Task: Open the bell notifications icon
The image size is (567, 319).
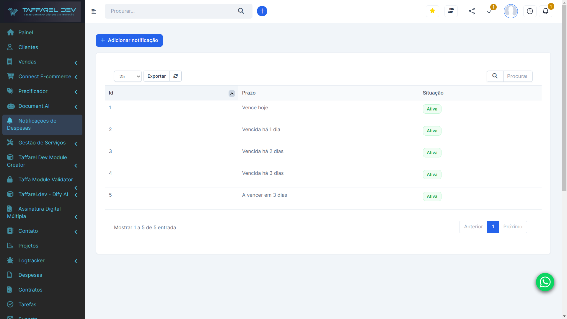Action: 545,11
